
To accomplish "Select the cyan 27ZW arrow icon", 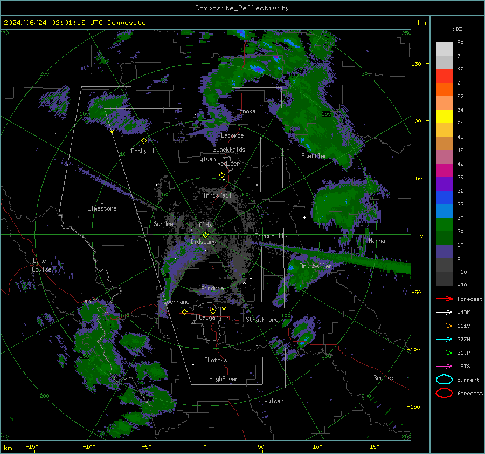I will click(444, 340).
